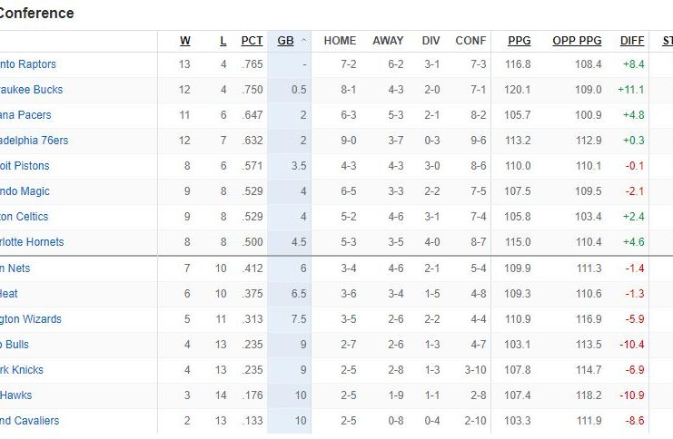The height and width of the screenshot is (439, 673).
Task: Visit the Magic team page
Action: (x=25, y=191)
